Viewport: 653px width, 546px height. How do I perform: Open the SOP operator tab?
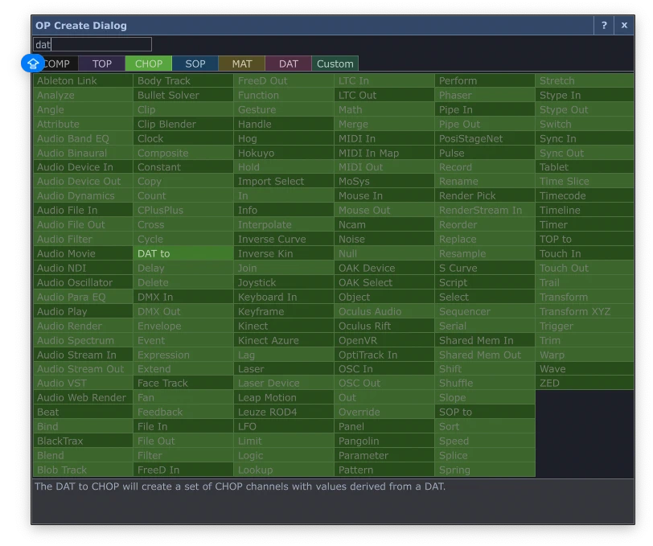(x=195, y=64)
